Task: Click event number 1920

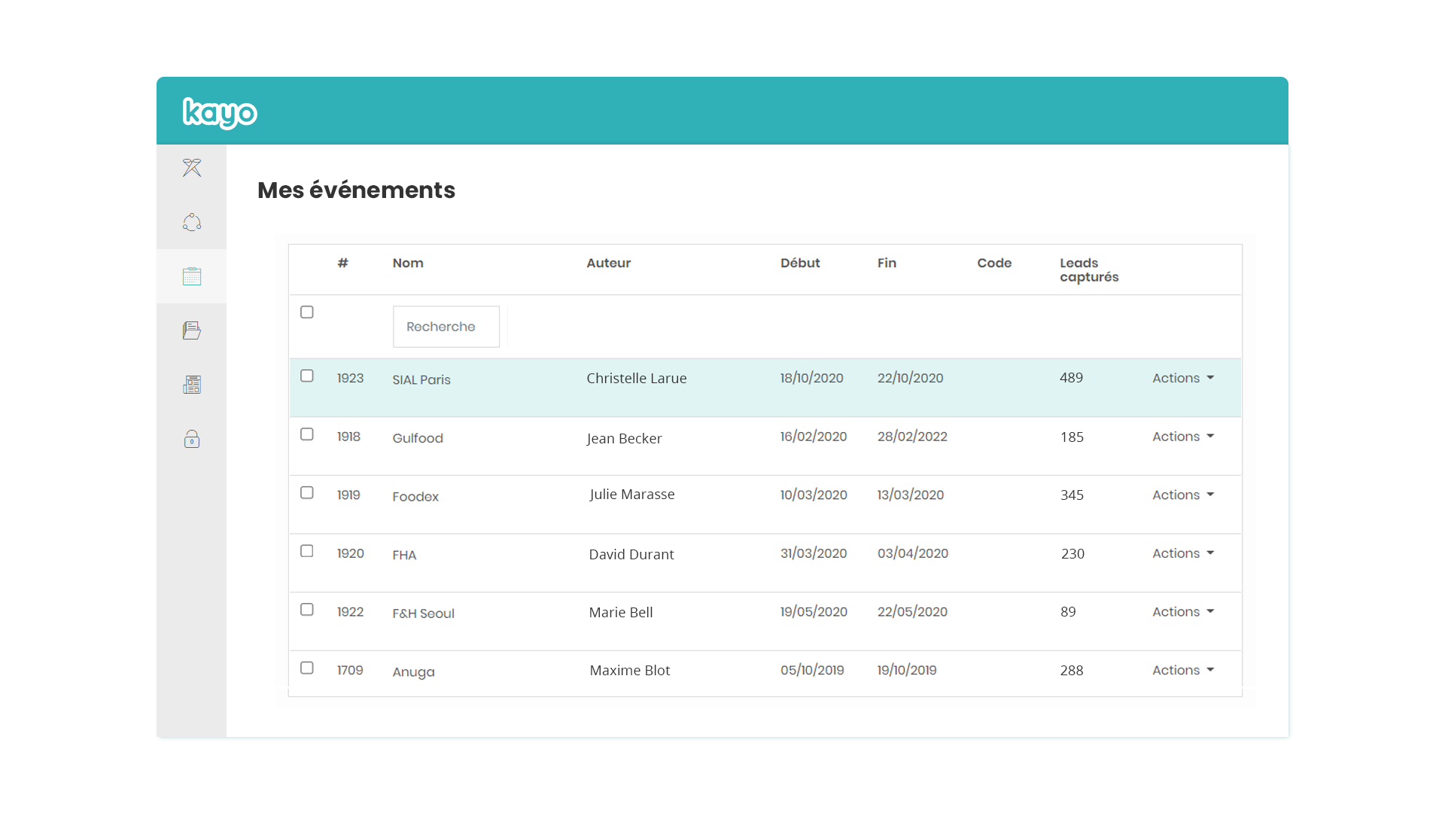Action: (350, 553)
